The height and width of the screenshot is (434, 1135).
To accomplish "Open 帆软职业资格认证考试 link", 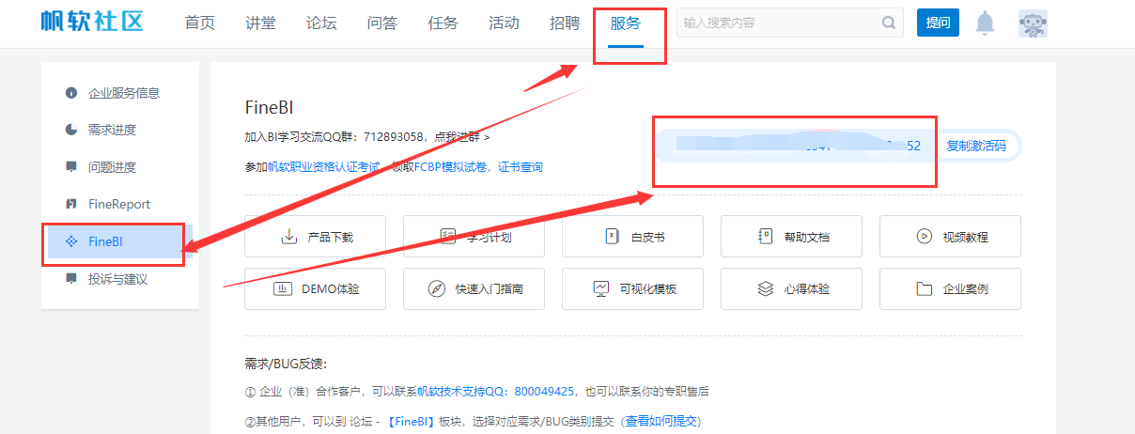I will click(324, 167).
